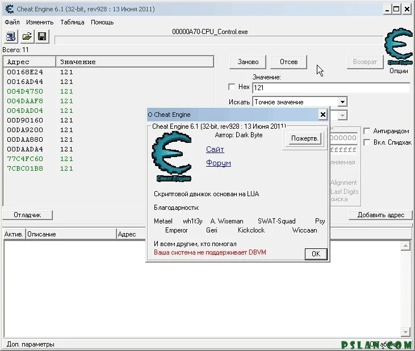Open the Таблица menu
Screen dimensions: 415x351
(x=72, y=22)
